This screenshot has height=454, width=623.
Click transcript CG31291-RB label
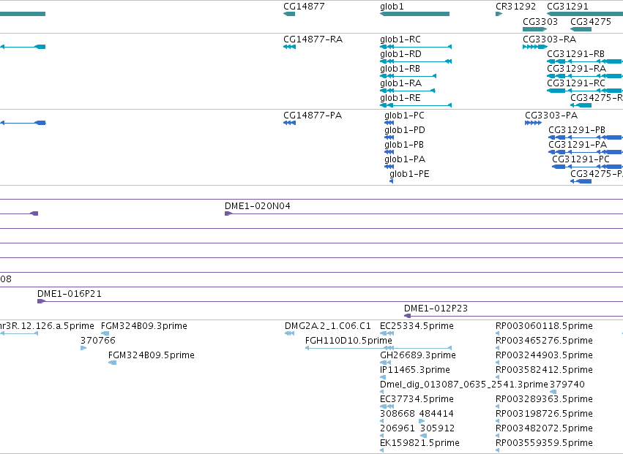(x=575, y=54)
